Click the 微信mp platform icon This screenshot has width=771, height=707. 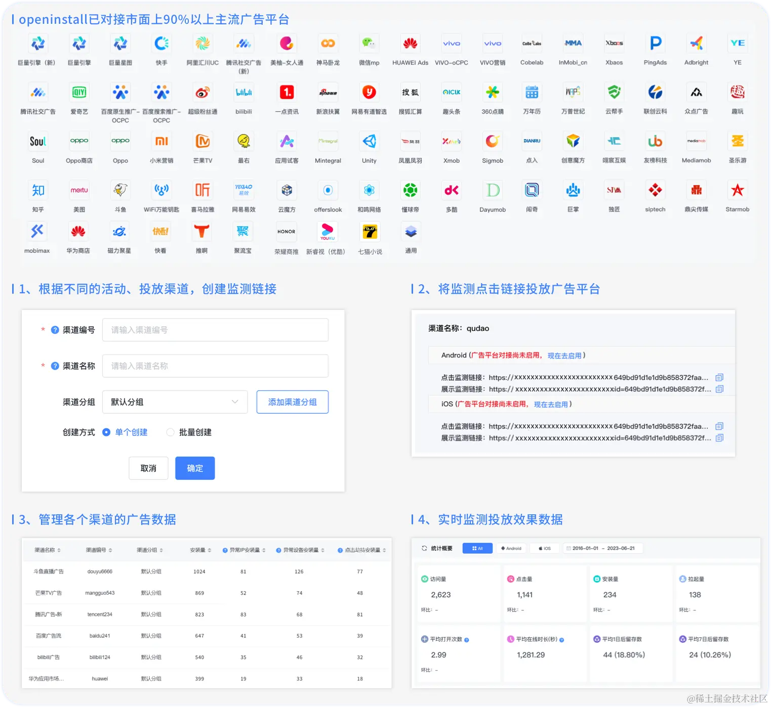pyautogui.click(x=369, y=43)
